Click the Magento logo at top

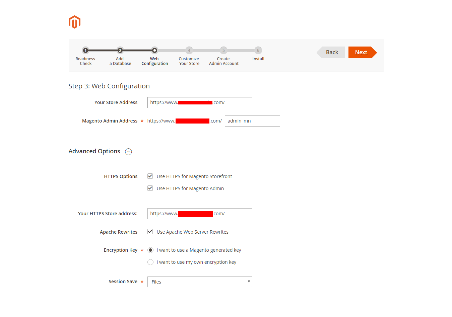point(74,21)
